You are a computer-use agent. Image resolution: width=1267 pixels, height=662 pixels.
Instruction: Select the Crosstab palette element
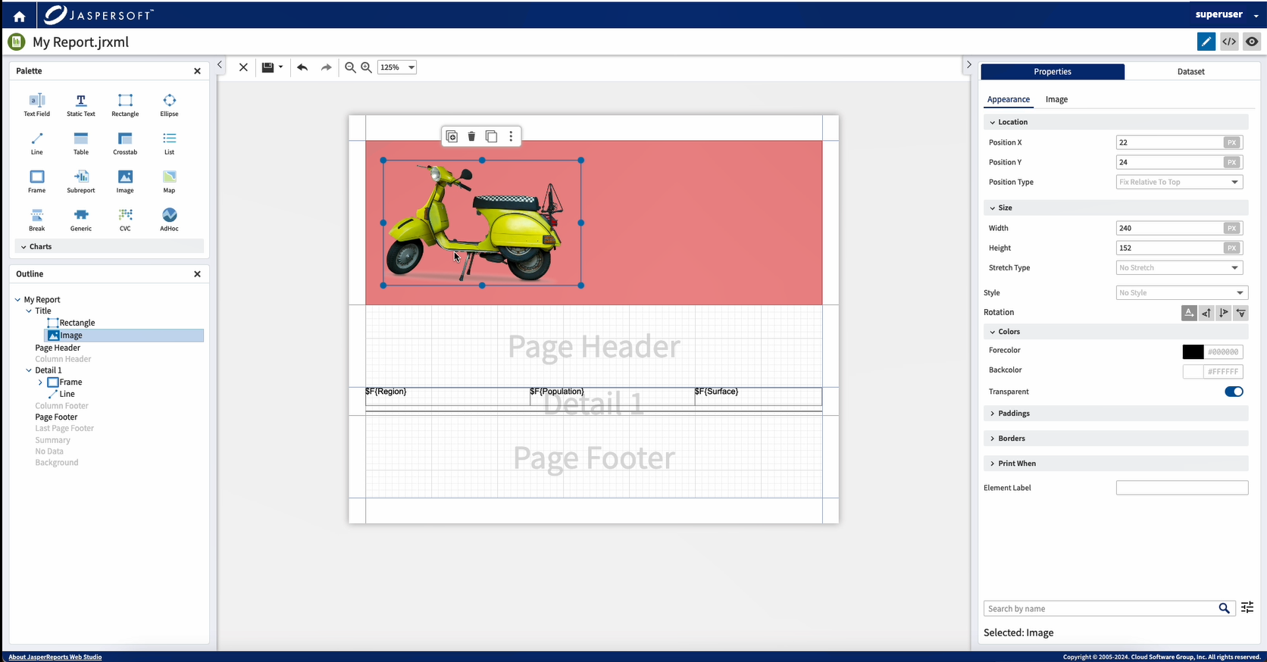(125, 143)
